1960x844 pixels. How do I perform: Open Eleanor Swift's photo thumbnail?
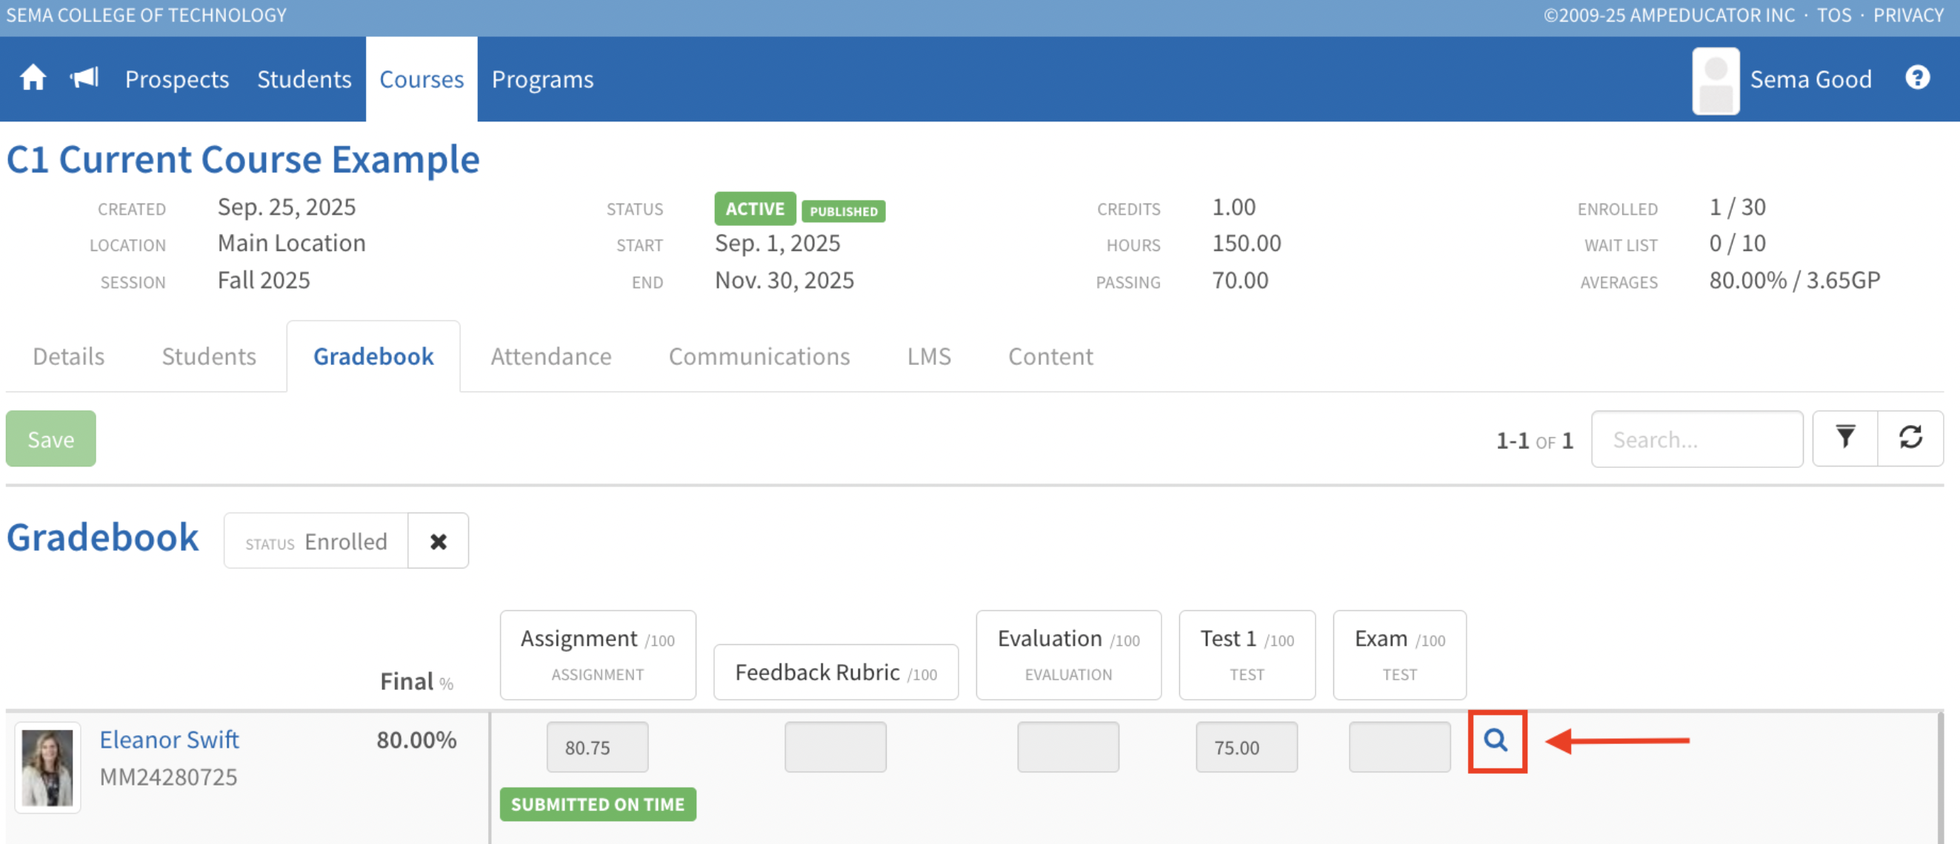tap(47, 767)
